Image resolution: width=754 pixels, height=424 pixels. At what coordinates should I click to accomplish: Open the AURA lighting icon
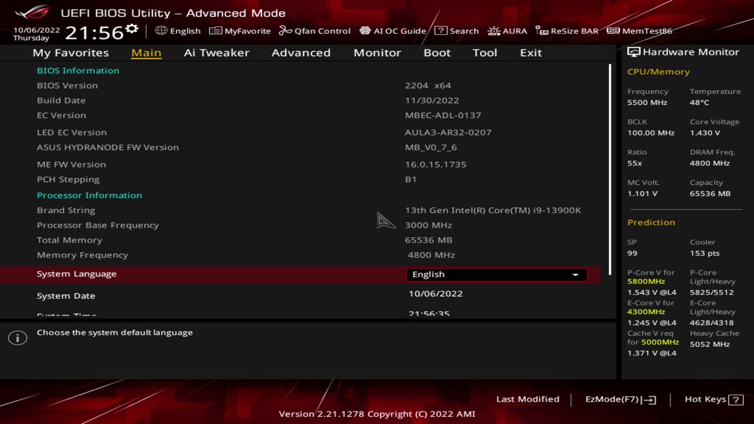494,31
